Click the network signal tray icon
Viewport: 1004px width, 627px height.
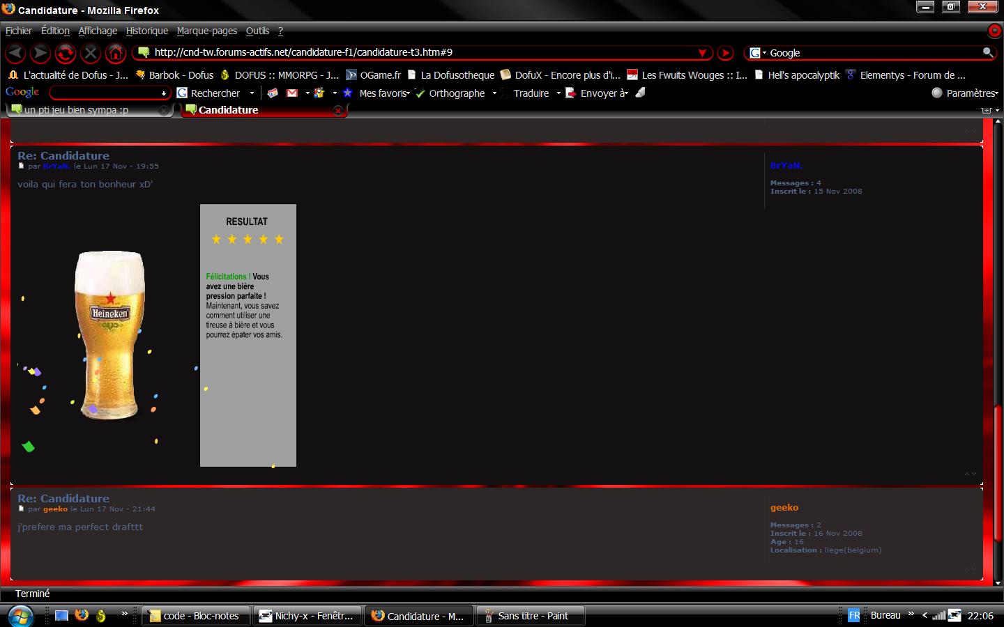(939, 615)
